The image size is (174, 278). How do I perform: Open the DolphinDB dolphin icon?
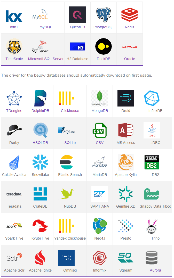pyautogui.click(x=40, y=98)
